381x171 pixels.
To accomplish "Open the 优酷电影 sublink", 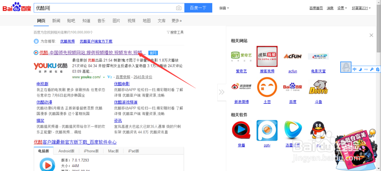I will tap(122, 84).
